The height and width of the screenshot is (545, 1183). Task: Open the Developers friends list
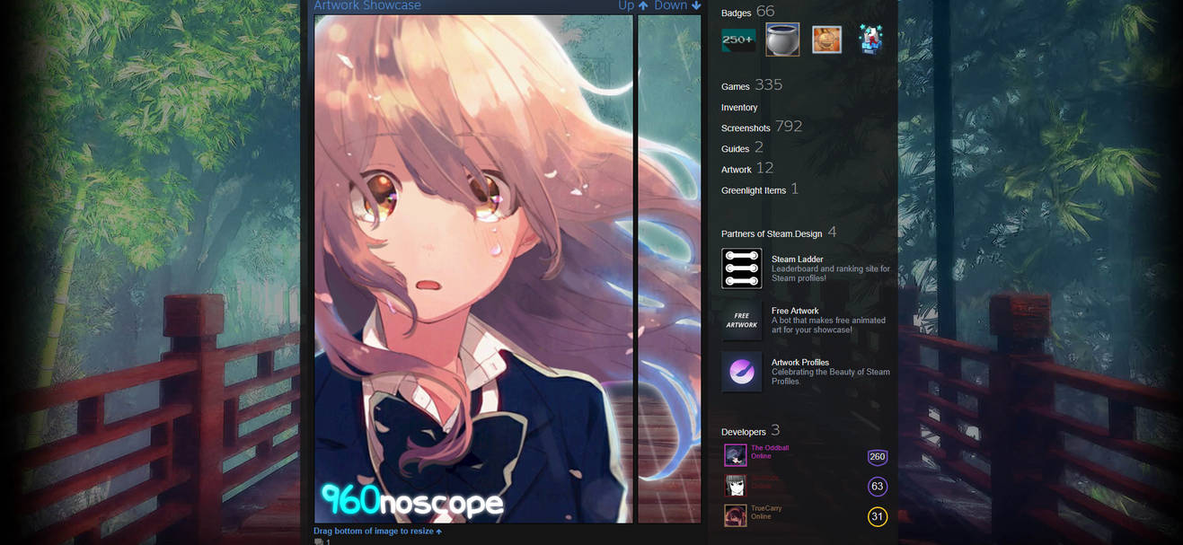point(744,432)
